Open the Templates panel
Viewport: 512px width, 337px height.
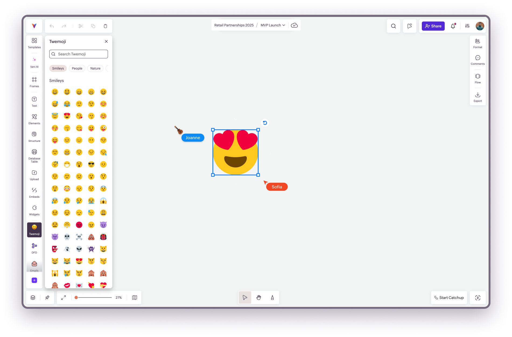[x=34, y=43]
